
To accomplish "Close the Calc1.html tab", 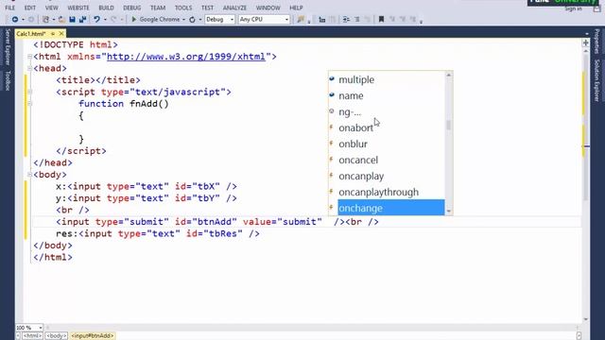I will tap(61, 34).
